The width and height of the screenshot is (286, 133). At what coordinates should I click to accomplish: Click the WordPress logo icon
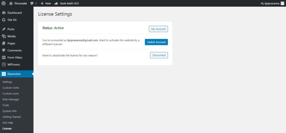point(4,3)
